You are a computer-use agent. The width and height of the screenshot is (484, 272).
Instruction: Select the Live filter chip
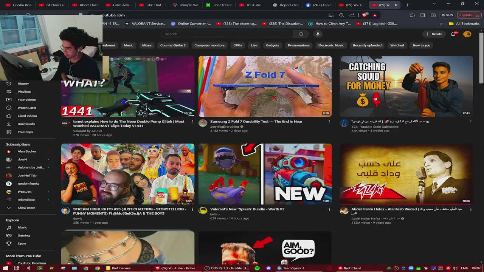254,45
